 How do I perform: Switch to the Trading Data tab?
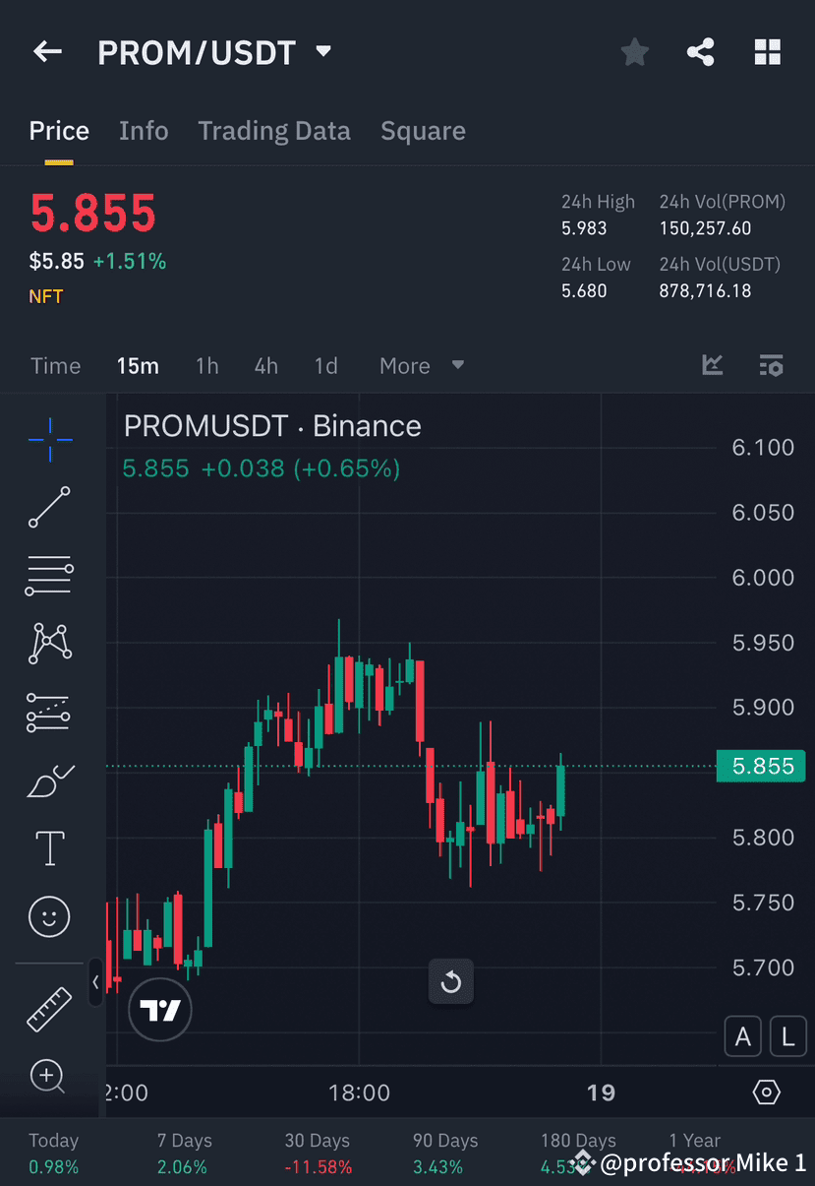pyautogui.click(x=274, y=130)
